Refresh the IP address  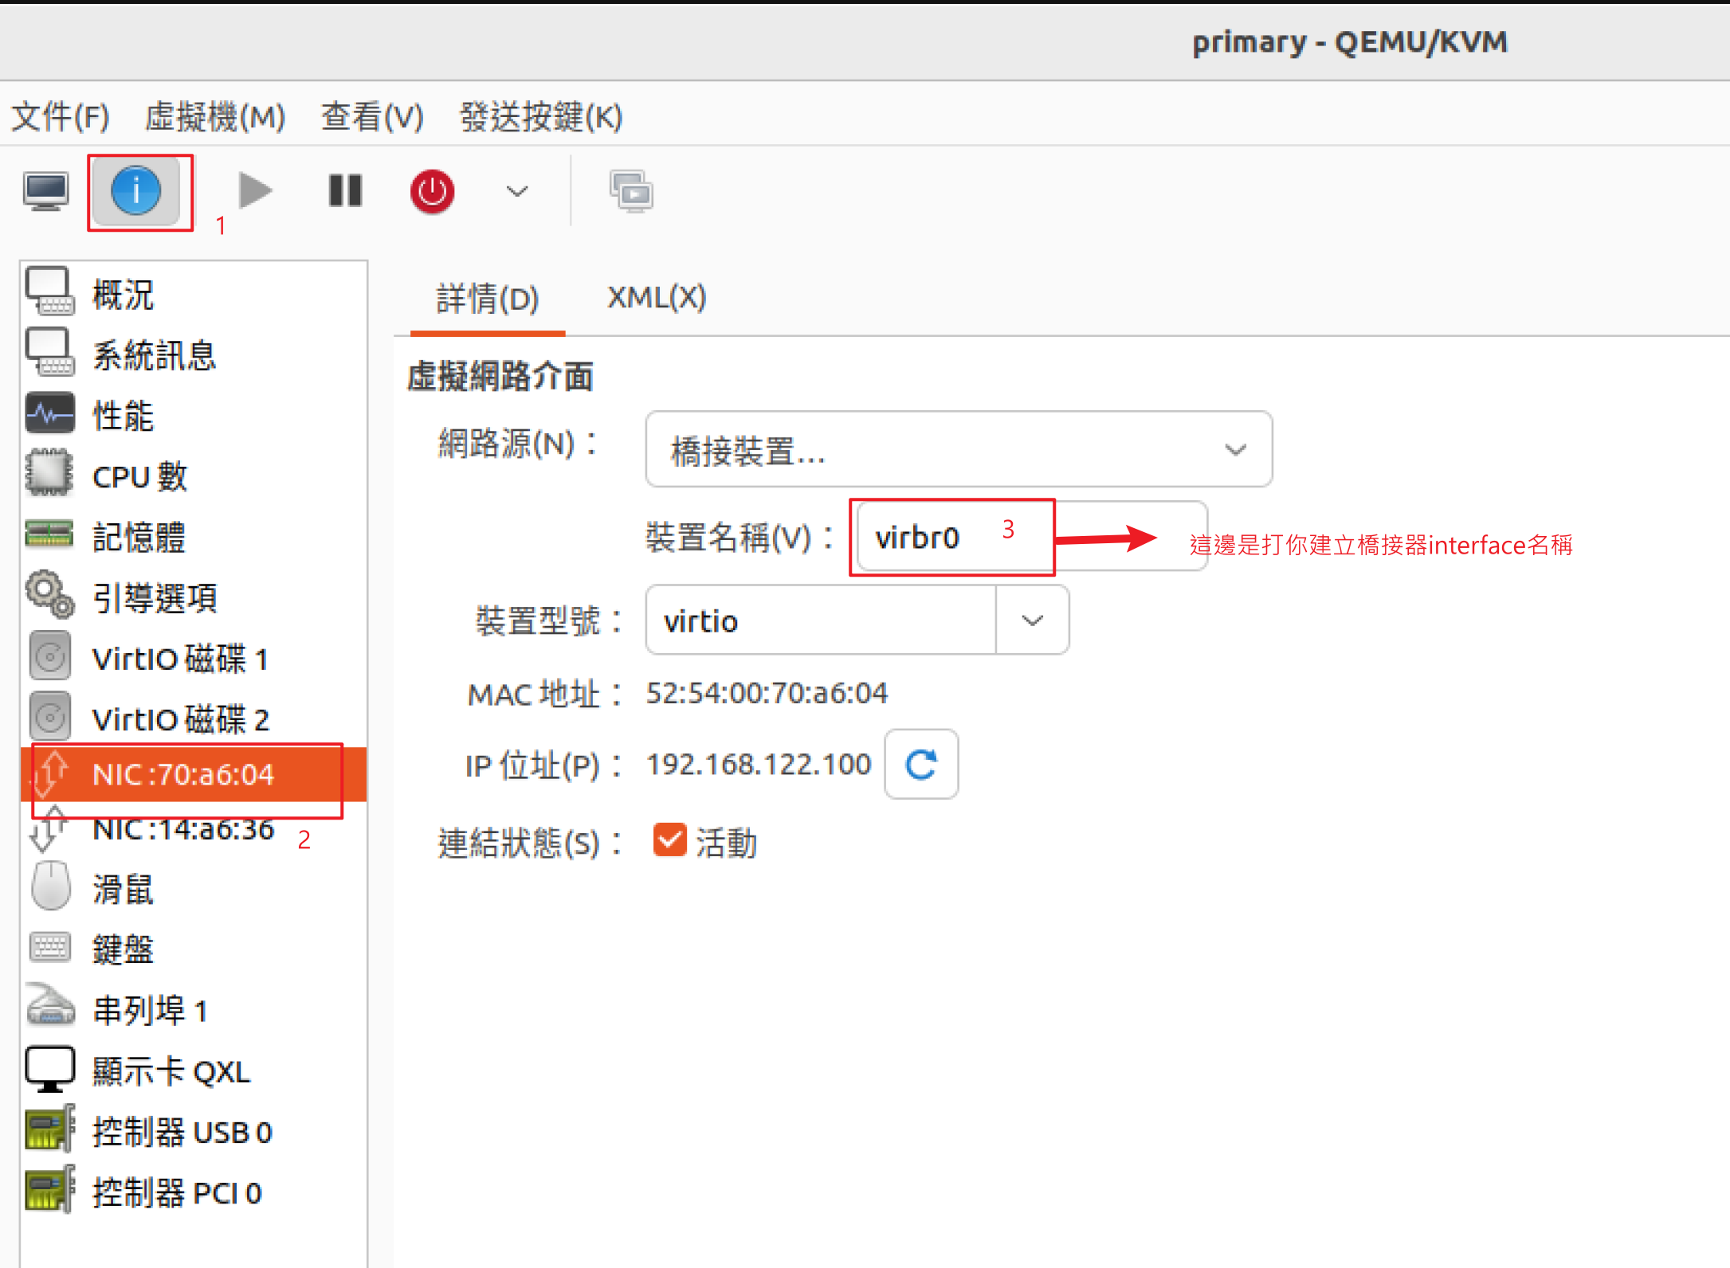point(920,765)
